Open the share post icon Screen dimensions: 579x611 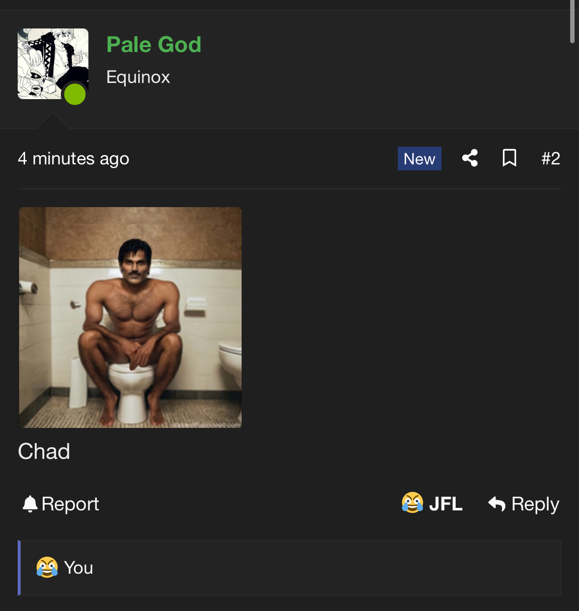[470, 158]
